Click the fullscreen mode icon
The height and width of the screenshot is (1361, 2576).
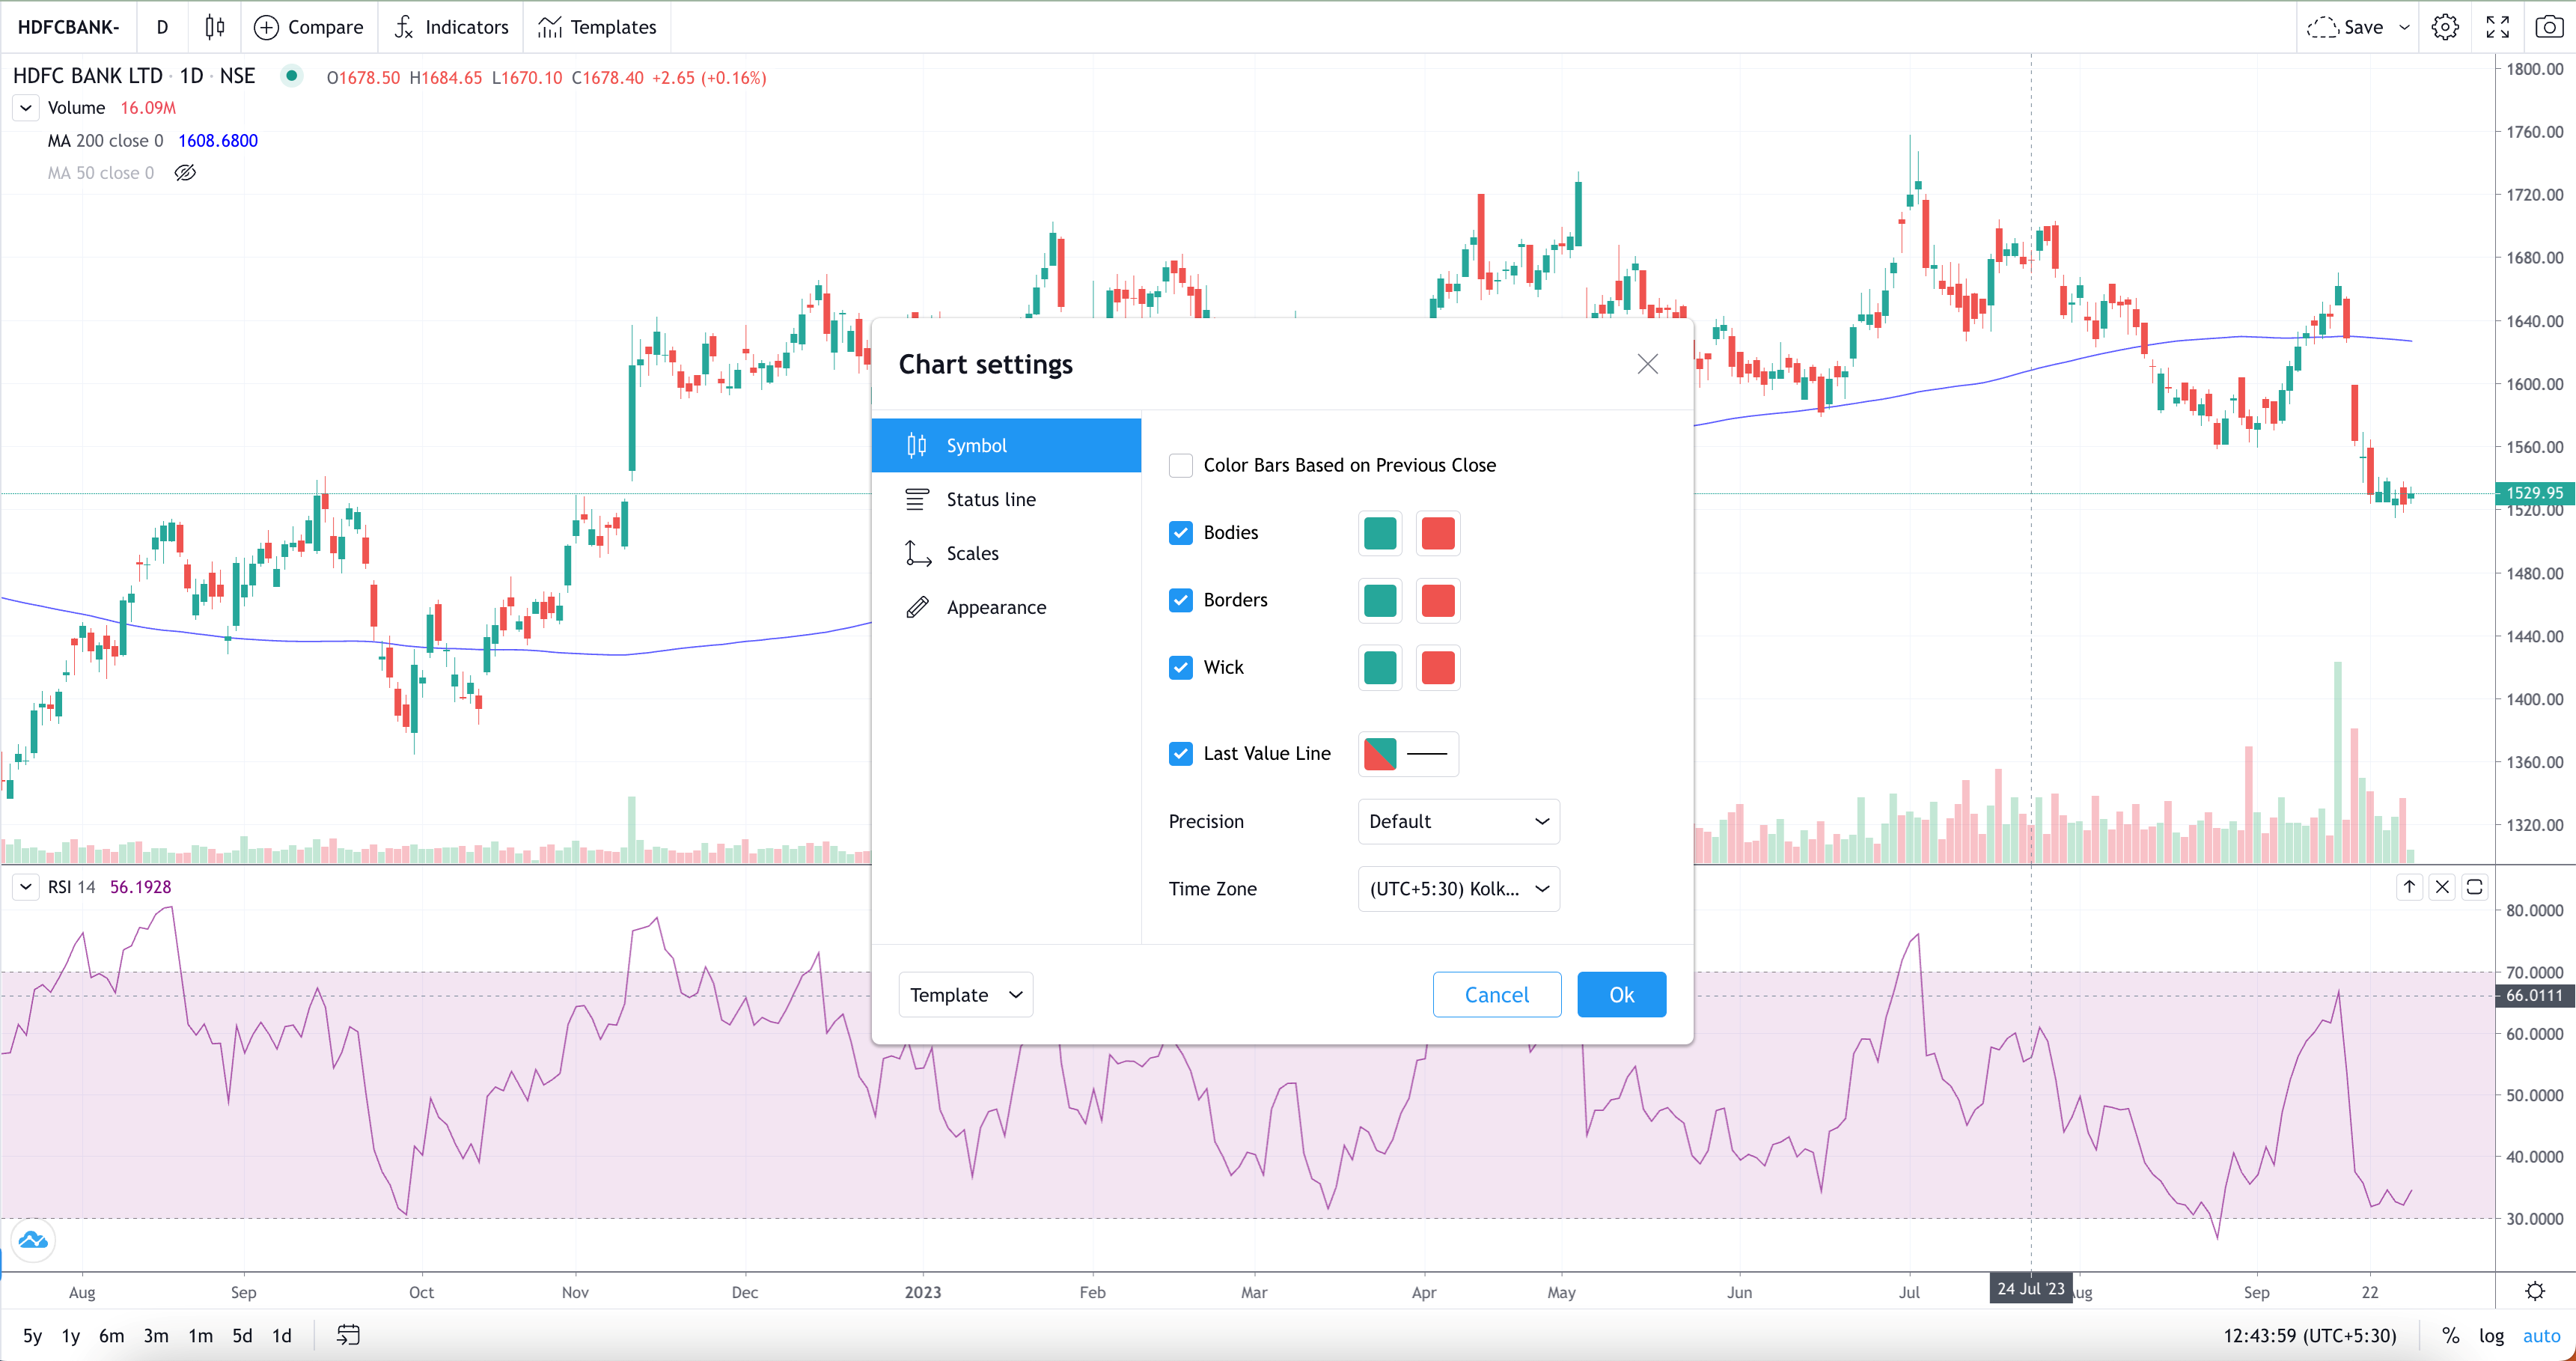tap(2497, 27)
